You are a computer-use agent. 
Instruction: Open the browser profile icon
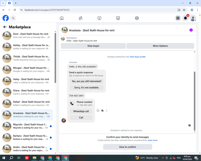coord(192,10)
